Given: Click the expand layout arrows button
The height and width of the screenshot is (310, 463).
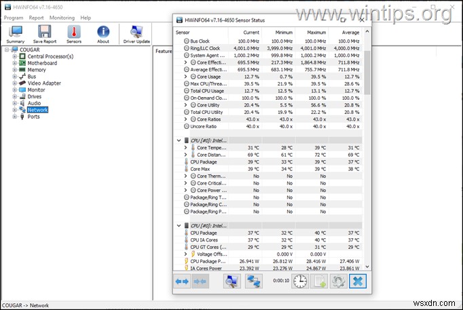Looking at the screenshot, I should (182, 281).
